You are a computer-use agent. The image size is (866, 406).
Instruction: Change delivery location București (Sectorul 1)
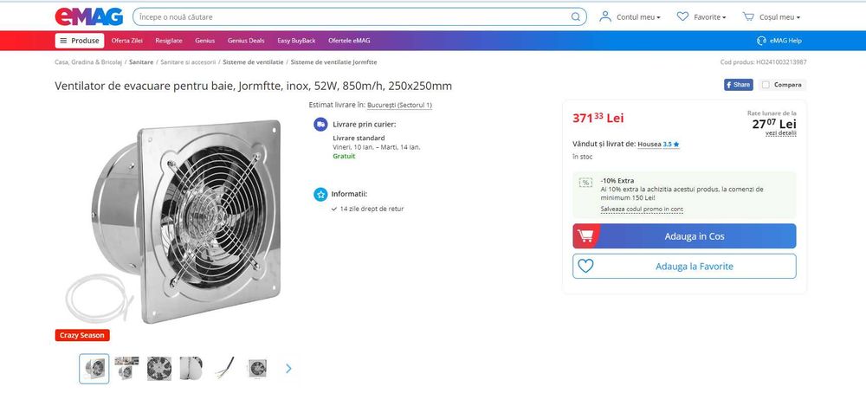click(x=399, y=105)
